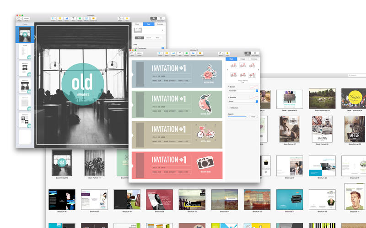Click Tips icon in the Old Memories window
This screenshot has width=366, height=228.
127,18
